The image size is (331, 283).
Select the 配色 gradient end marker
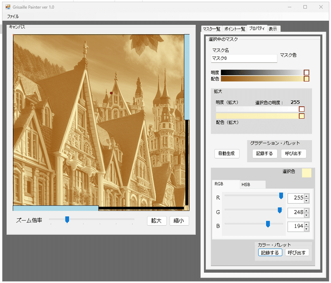(x=307, y=79)
